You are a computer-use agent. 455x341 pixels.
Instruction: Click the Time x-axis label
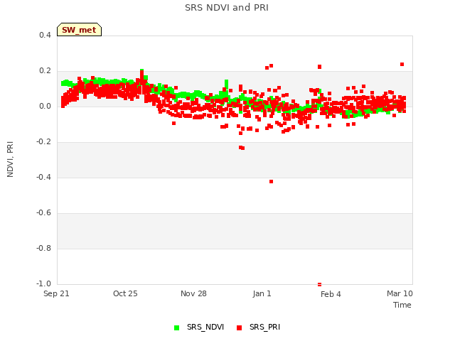(402, 305)
